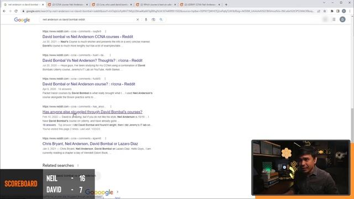Go to Google home via the logo
The image size is (354, 199).
tap(22, 20)
